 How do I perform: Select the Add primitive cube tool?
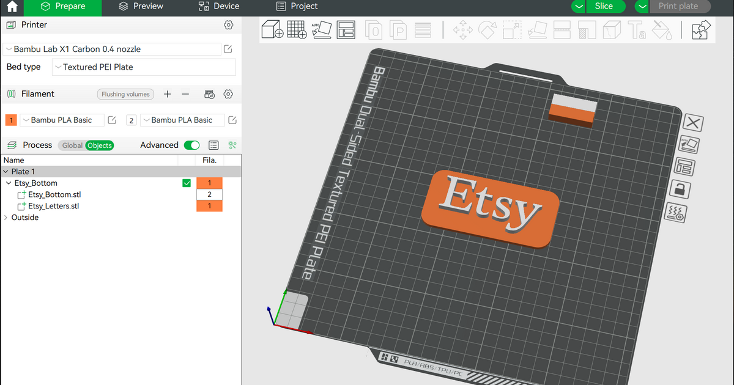click(272, 29)
